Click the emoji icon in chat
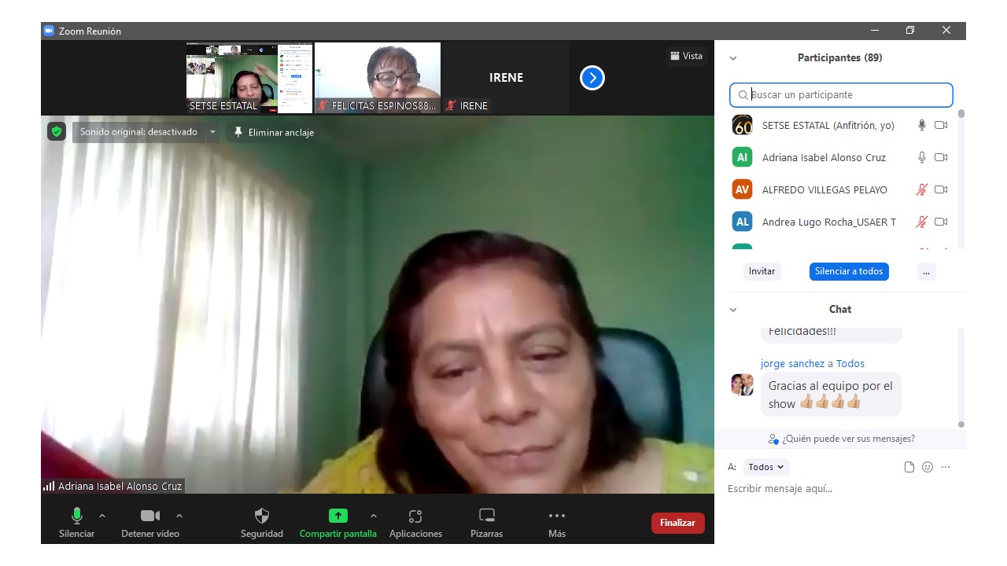This screenshot has width=1007, height=566. coord(928,467)
